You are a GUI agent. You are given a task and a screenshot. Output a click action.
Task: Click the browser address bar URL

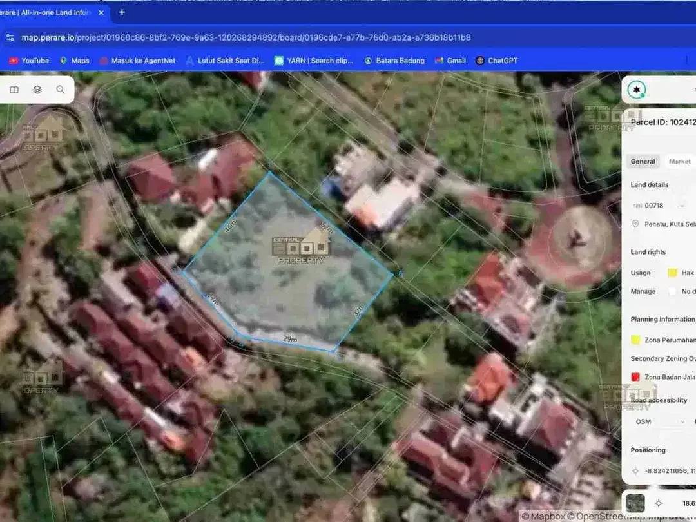click(x=246, y=38)
